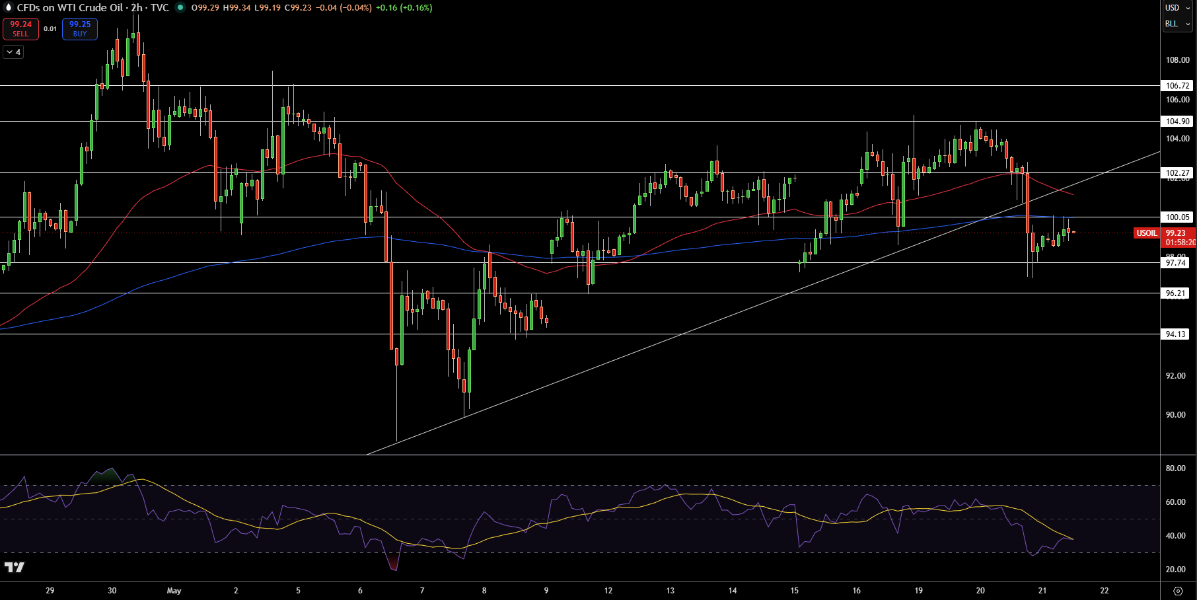1197x600 pixels.
Task: Click the L99.19 low value
Action: click(268, 8)
